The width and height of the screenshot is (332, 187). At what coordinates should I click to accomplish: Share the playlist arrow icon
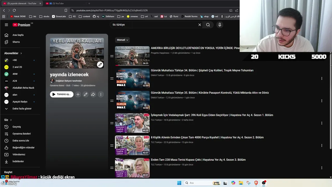93,94
